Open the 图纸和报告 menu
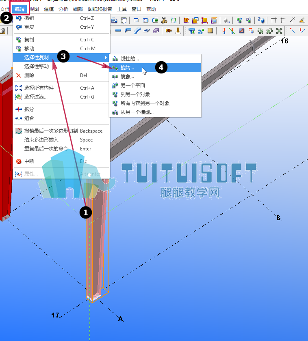The image size is (308, 341). 100,9
